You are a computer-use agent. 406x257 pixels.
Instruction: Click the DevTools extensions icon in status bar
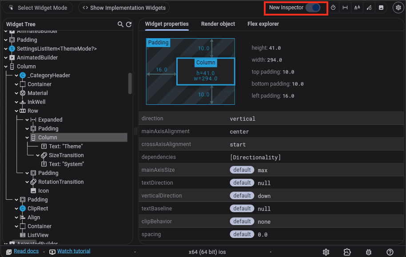[x=347, y=252]
